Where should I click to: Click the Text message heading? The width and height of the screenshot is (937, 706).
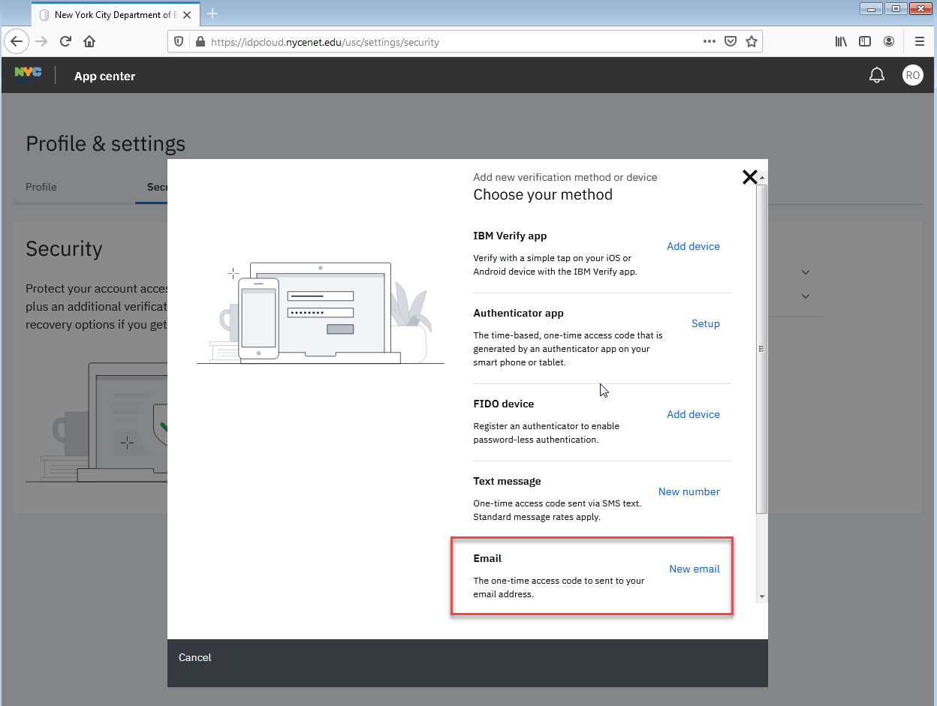pyautogui.click(x=507, y=481)
